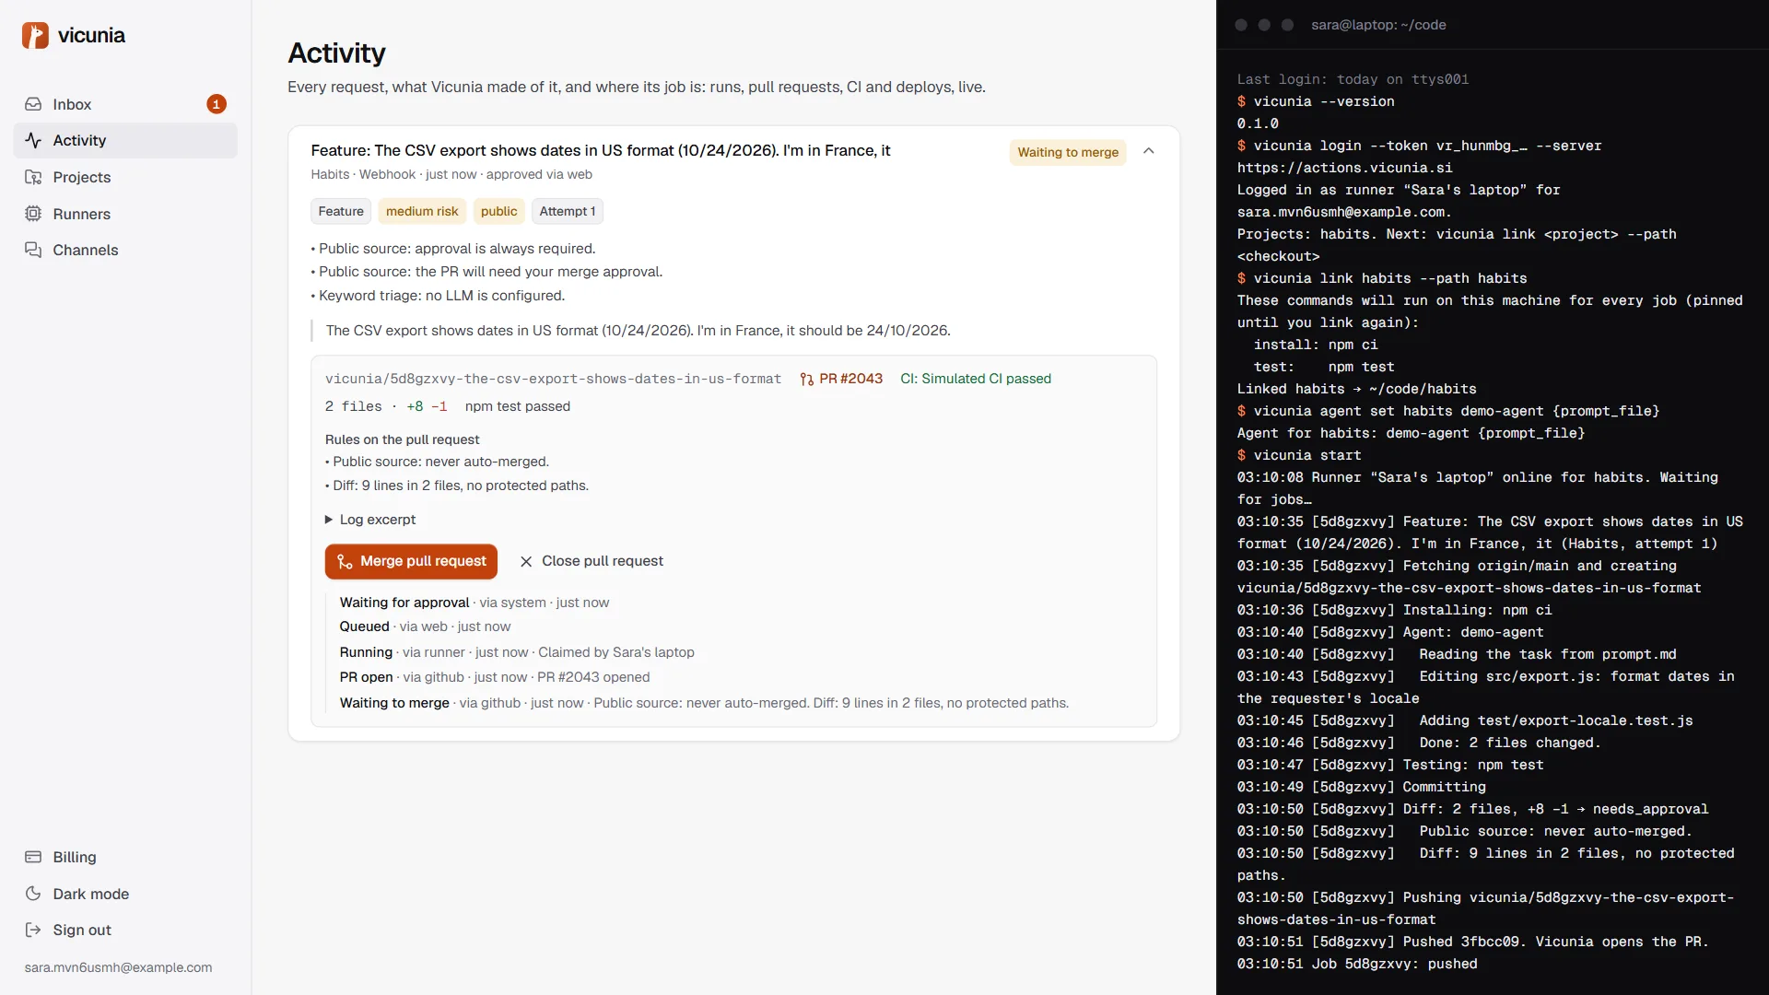The height and width of the screenshot is (995, 1769).
Task: Click the '2 files' diff summary
Action: click(353, 406)
